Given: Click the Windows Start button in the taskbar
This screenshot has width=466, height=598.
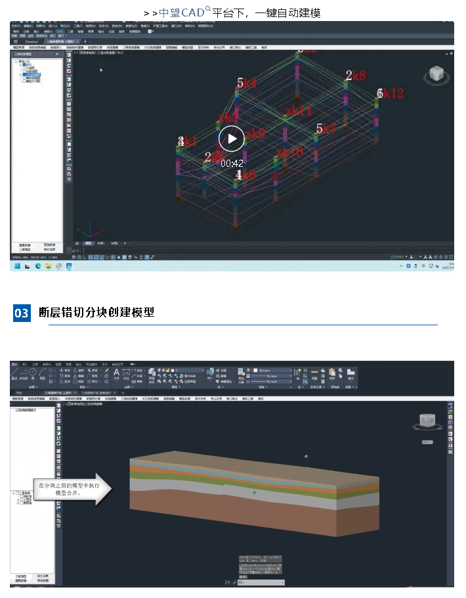Looking at the screenshot, I should 16,266.
